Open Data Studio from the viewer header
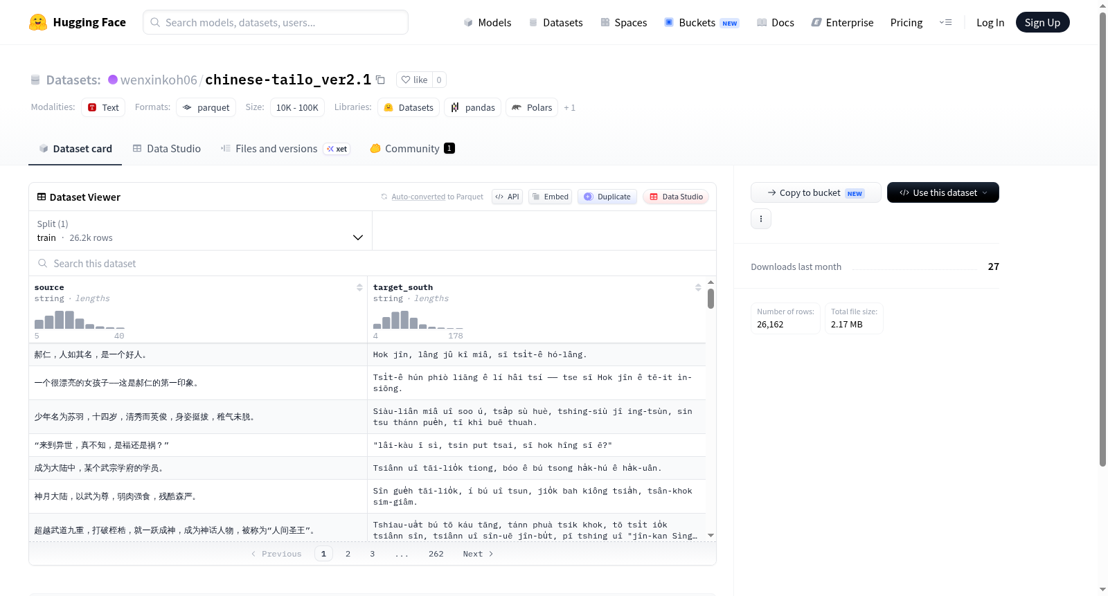Image resolution: width=1108 pixels, height=596 pixels. (676, 197)
